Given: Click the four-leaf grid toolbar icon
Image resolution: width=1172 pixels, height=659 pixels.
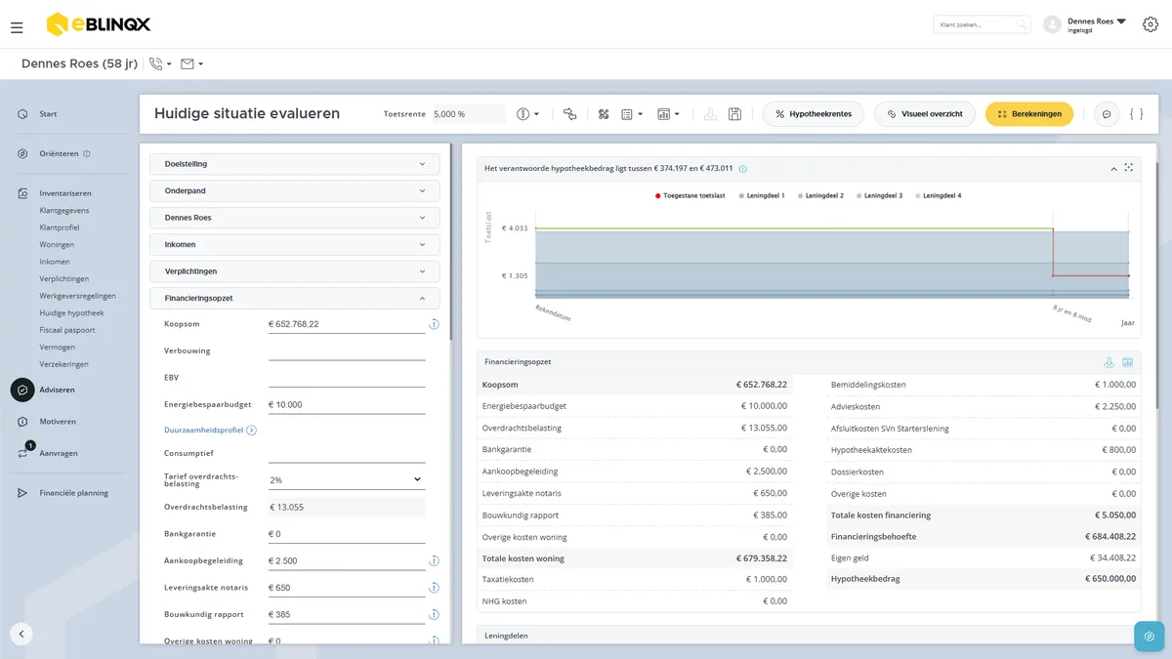Looking at the screenshot, I should (604, 114).
